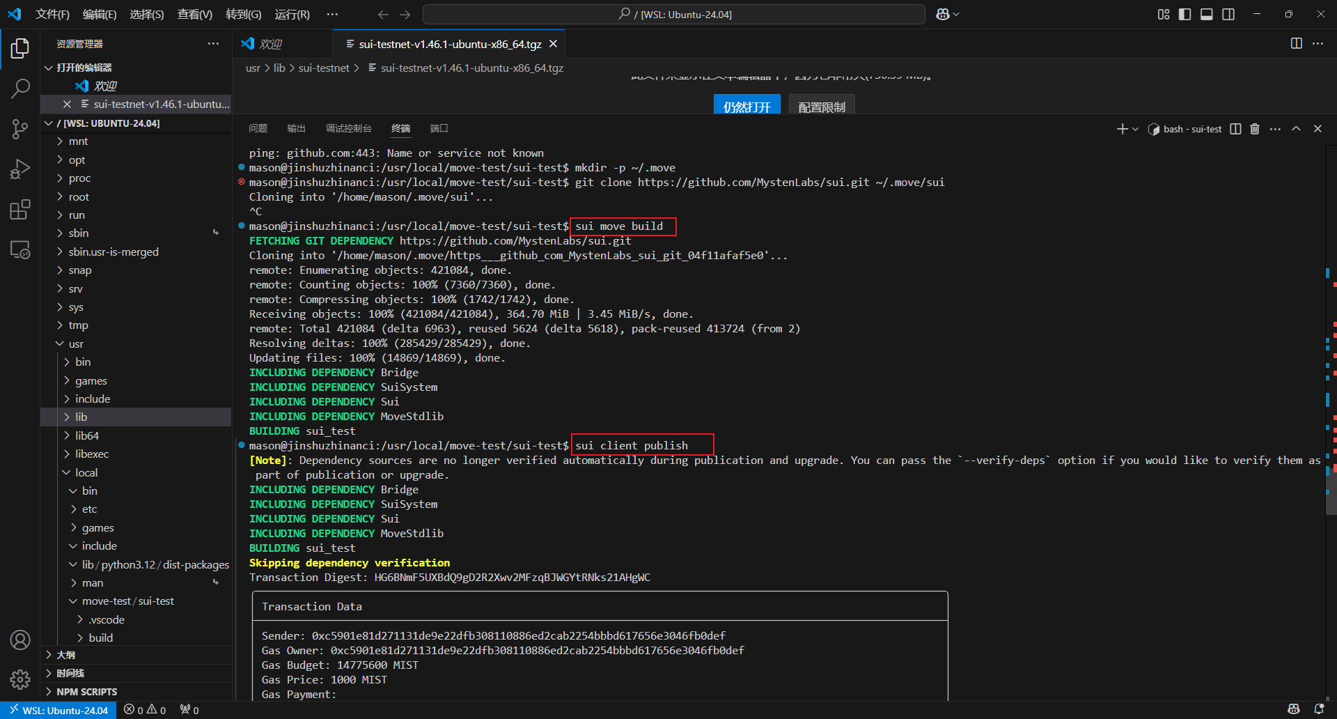The width and height of the screenshot is (1337, 719).
Task: Open the Explorer view in activity bar
Action: (20, 49)
